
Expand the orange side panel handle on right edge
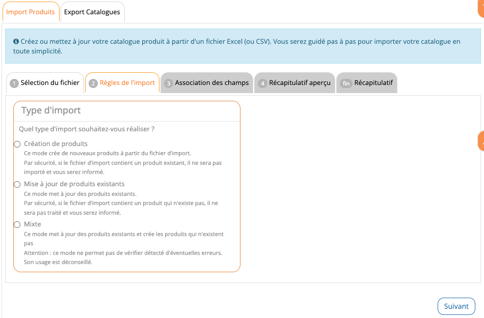pyautogui.click(x=480, y=141)
